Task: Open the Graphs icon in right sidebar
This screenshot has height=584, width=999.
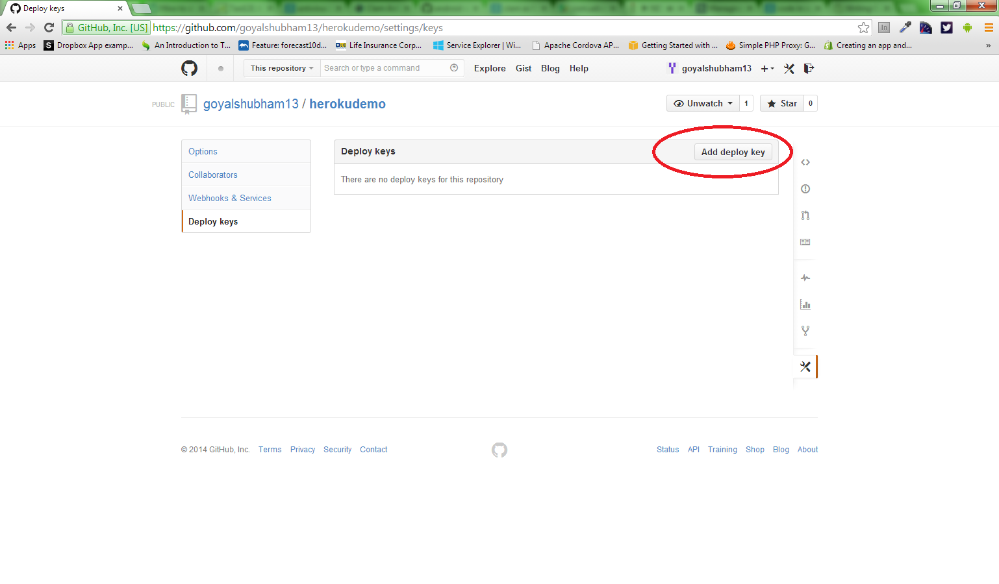Action: pos(805,304)
